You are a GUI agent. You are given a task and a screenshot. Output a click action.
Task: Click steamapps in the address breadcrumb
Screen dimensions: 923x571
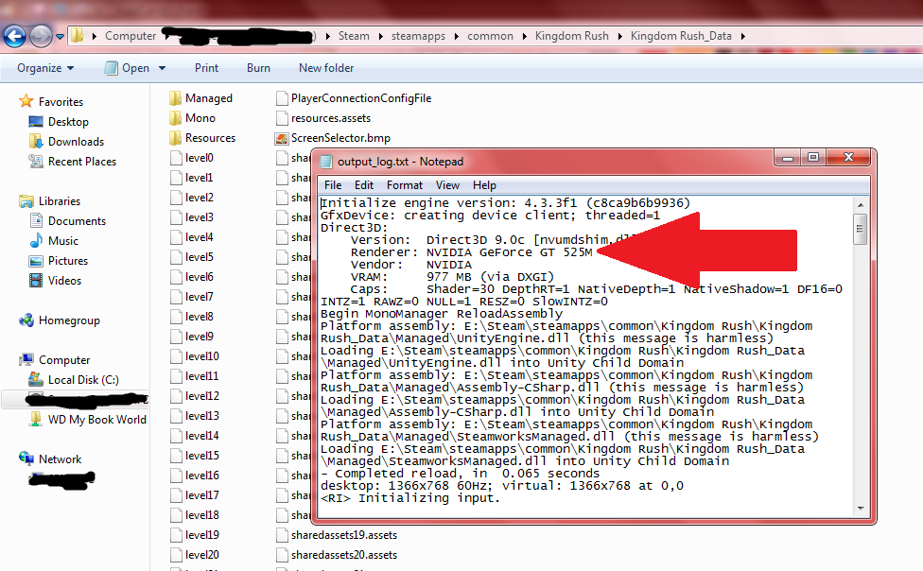coord(418,37)
